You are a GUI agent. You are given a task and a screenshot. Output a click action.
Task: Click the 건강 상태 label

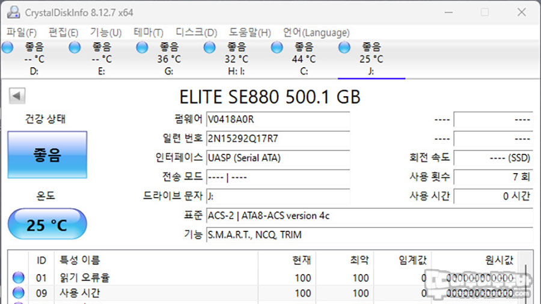[45, 119]
